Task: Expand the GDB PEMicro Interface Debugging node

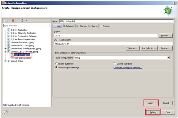Action: (x=5, y=49)
